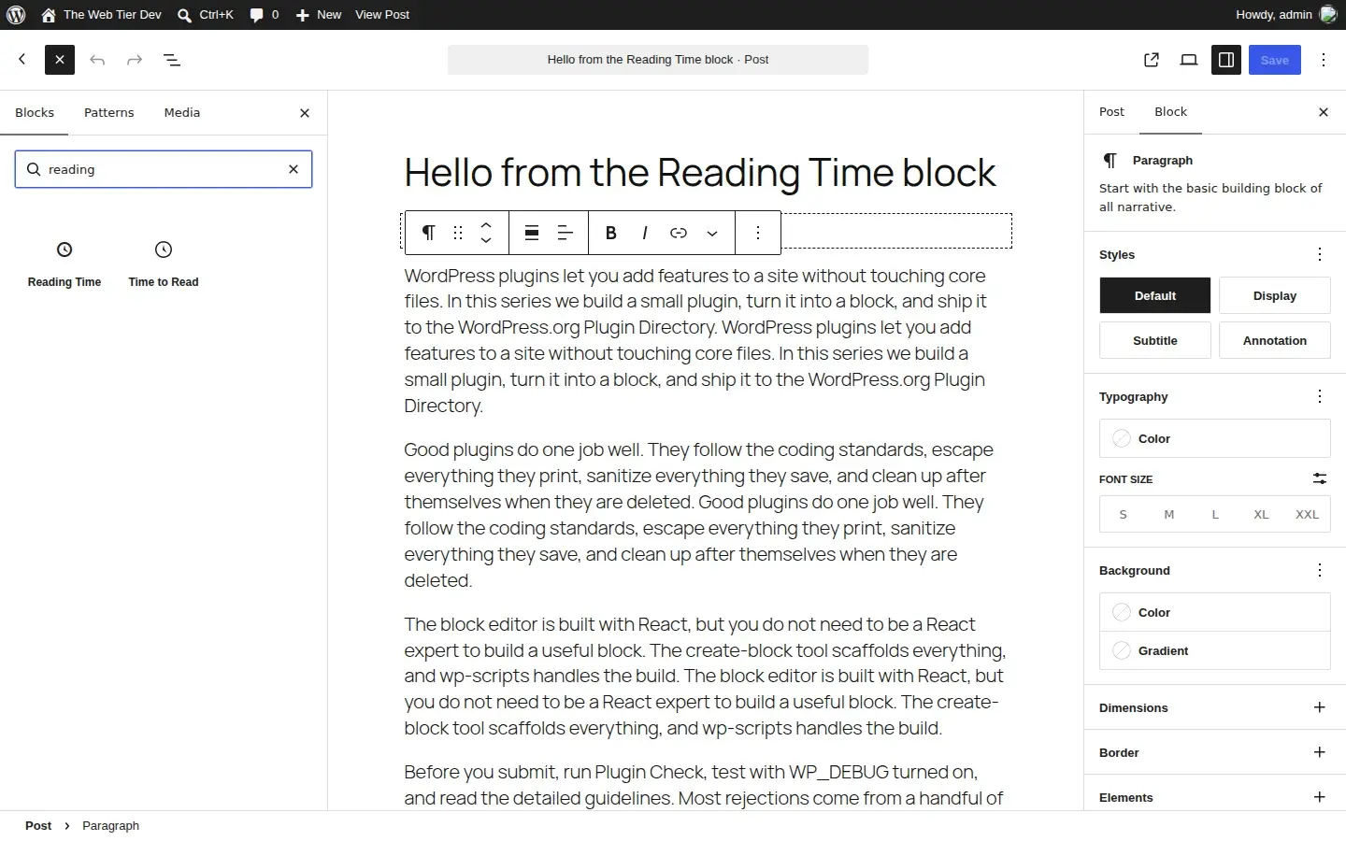Move the block up
The image size is (1346, 841).
click(x=486, y=225)
